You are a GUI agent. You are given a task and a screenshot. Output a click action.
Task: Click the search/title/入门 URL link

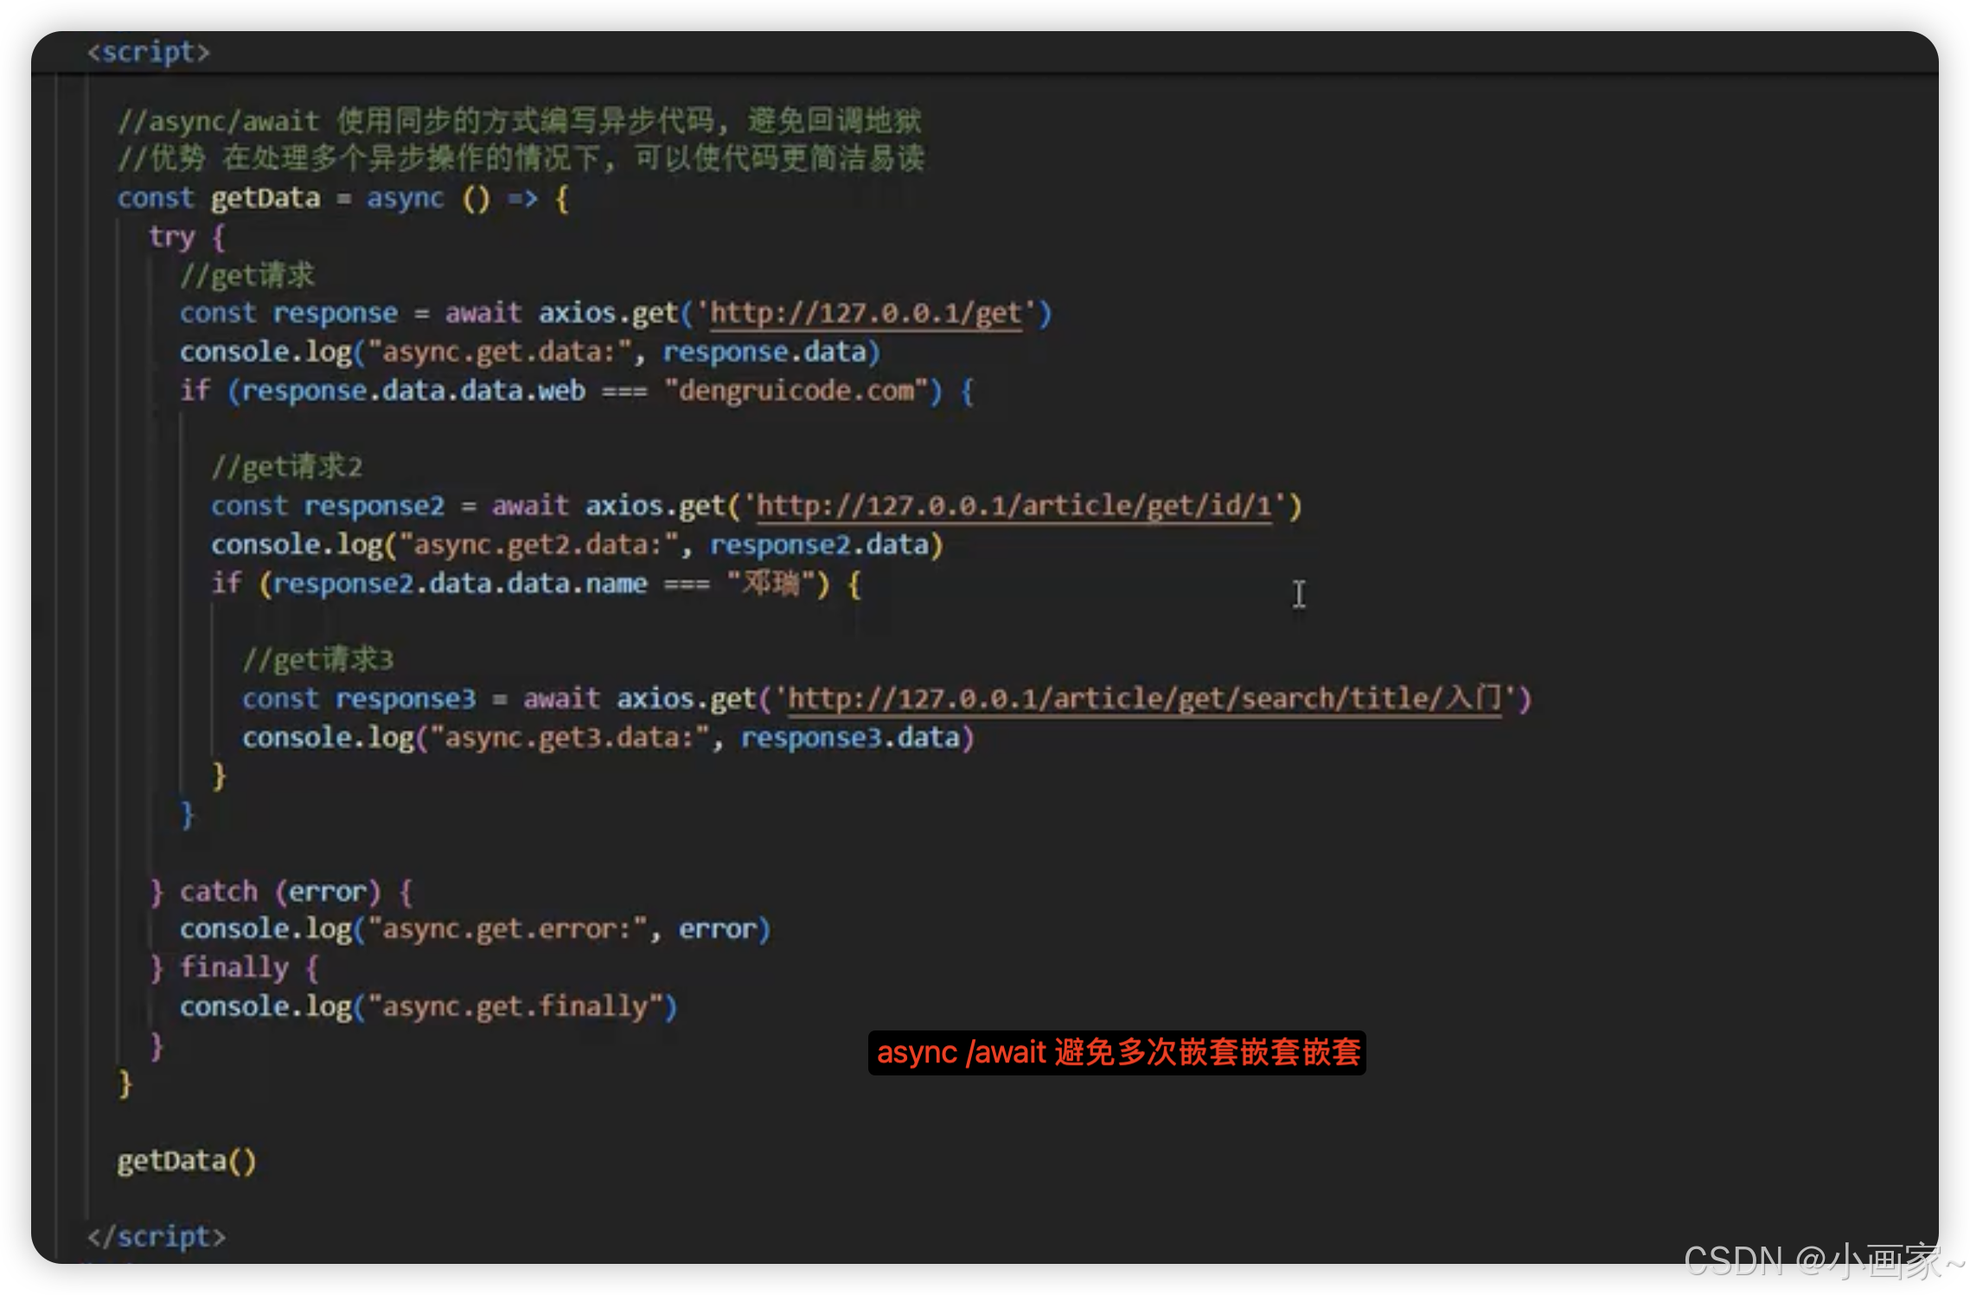point(1143,699)
